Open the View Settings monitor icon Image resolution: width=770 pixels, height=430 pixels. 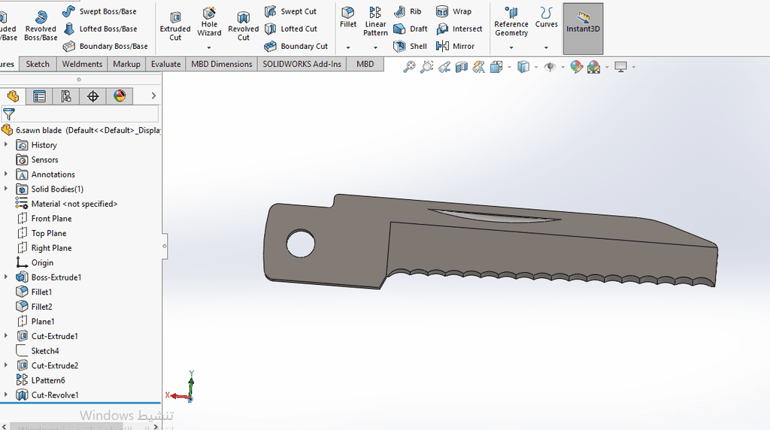(x=620, y=67)
